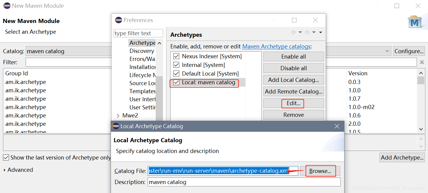428x193 pixels.
Task: Click the Maven M logo in the corner
Action: pyautogui.click(x=415, y=22)
